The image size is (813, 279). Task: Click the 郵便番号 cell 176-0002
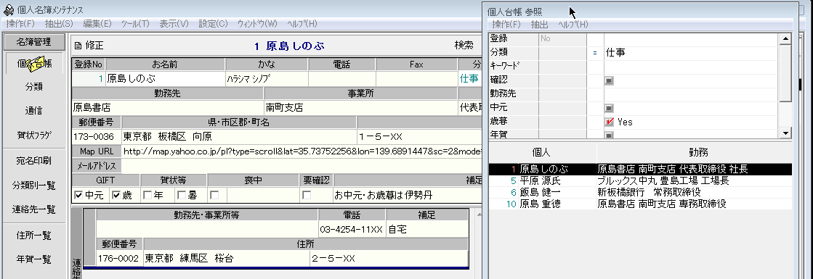click(119, 258)
